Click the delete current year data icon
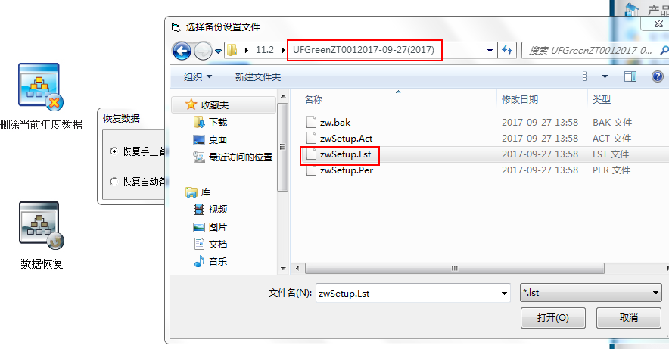Image resolution: width=669 pixels, height=349 pixels. click(41, 86)
